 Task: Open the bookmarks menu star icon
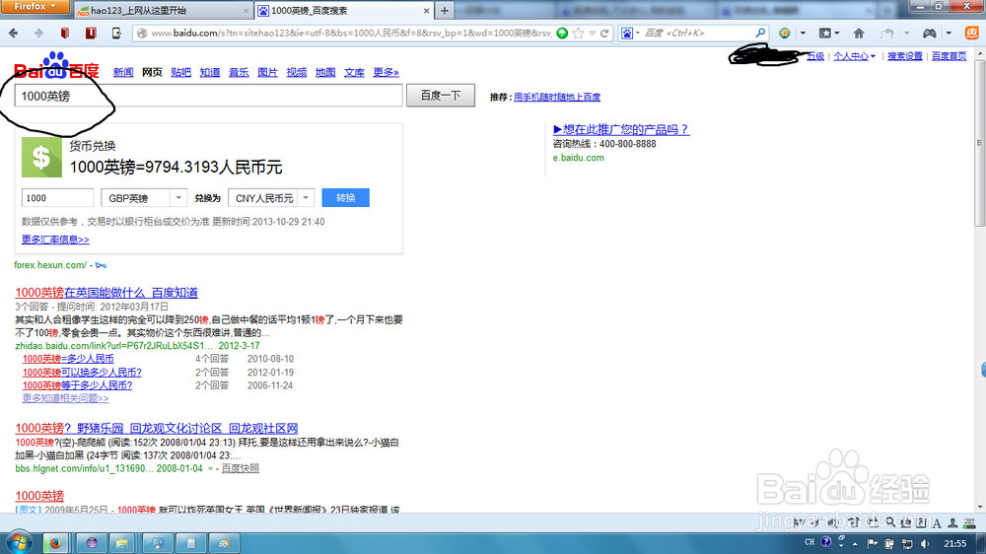tap(825, 34)
